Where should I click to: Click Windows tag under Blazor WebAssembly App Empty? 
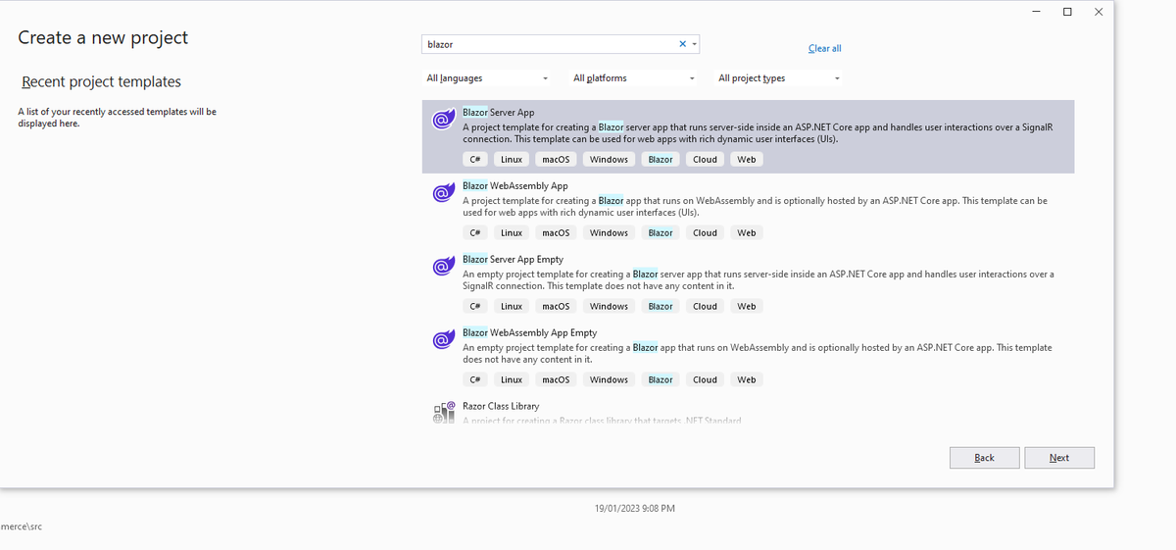coord(609,379)
